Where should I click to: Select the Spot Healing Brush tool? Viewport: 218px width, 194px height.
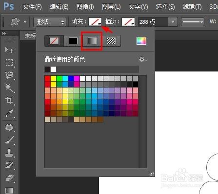click(9, 127)
